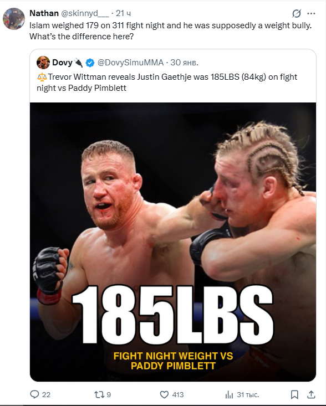This screenshot has width=326, height=406.
Task: View post analytics showing 31 тыс.
Action: click(x=242, y=394)
